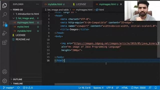Select the myimages.html editor tab
The height and width of the screenshot is (90, 160).
(x=107, y=4)
